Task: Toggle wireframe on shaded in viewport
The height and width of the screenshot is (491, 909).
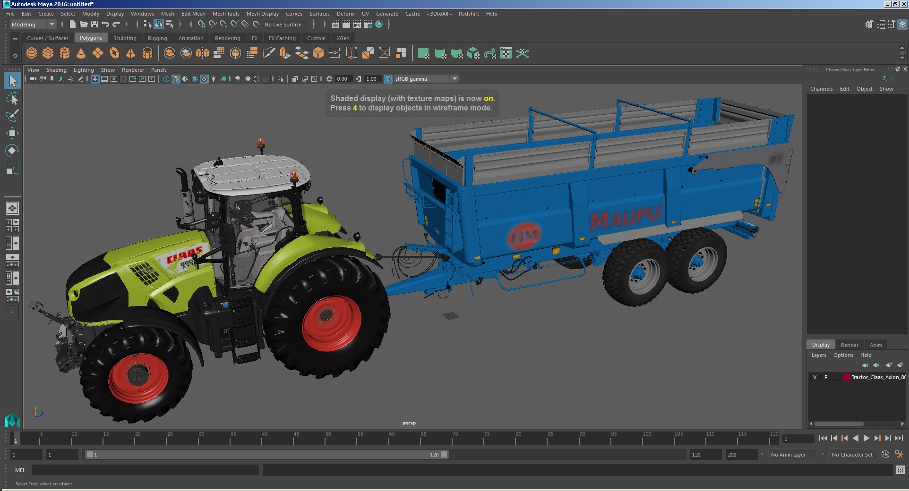Action: coord(195,79)
